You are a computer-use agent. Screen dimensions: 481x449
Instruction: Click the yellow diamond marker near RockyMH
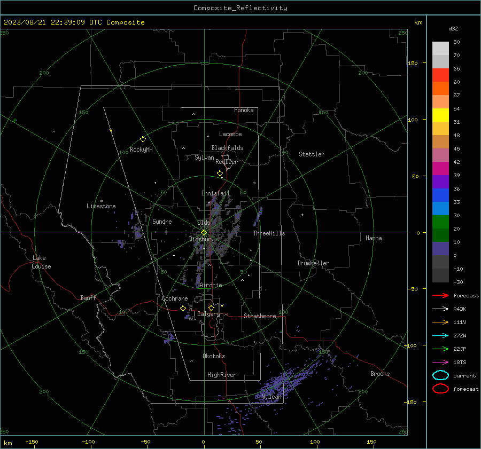coord(143,139)
